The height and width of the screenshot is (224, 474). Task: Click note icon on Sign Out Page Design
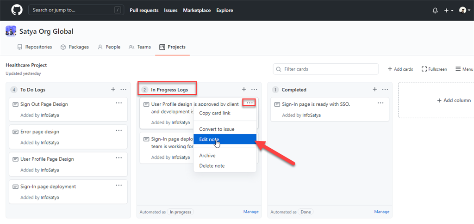pyautogui.click(x=15, y=105)
